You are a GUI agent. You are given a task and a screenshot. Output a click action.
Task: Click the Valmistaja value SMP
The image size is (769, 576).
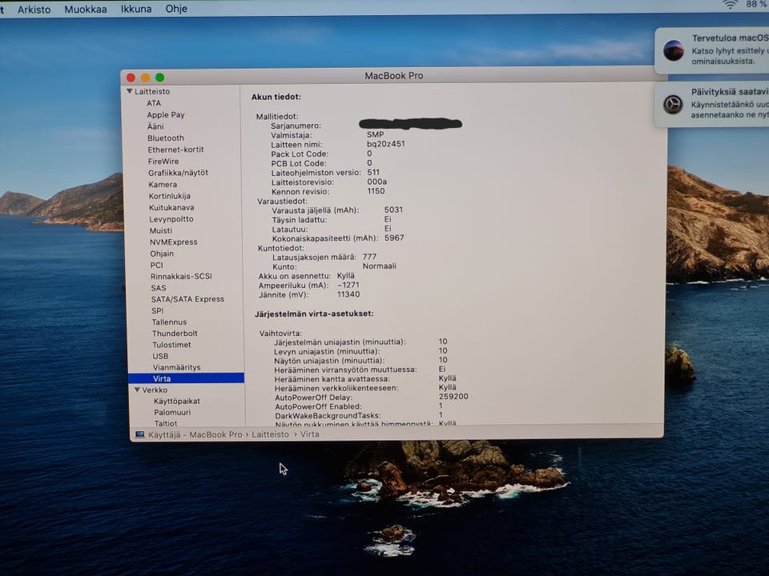375,134
